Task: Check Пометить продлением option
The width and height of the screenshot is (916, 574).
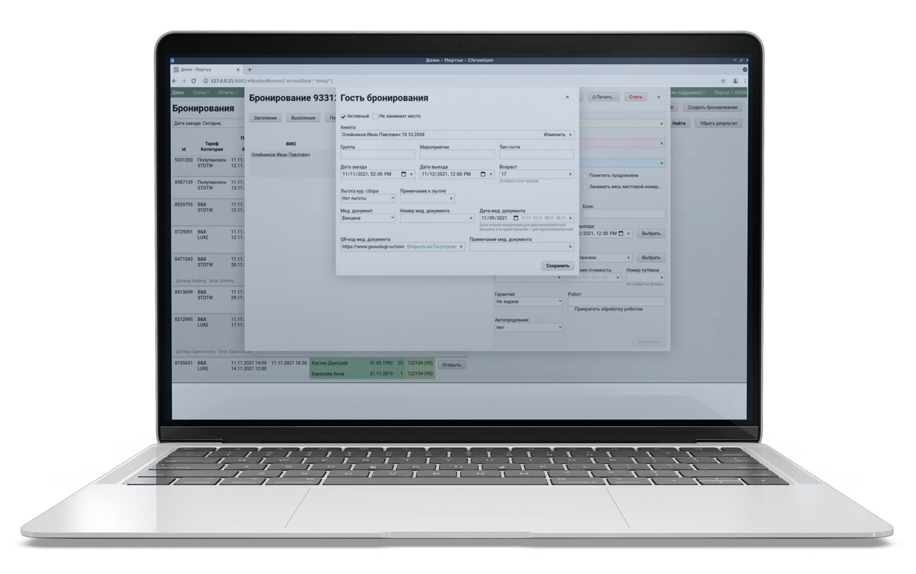Action: pos(586,176)
